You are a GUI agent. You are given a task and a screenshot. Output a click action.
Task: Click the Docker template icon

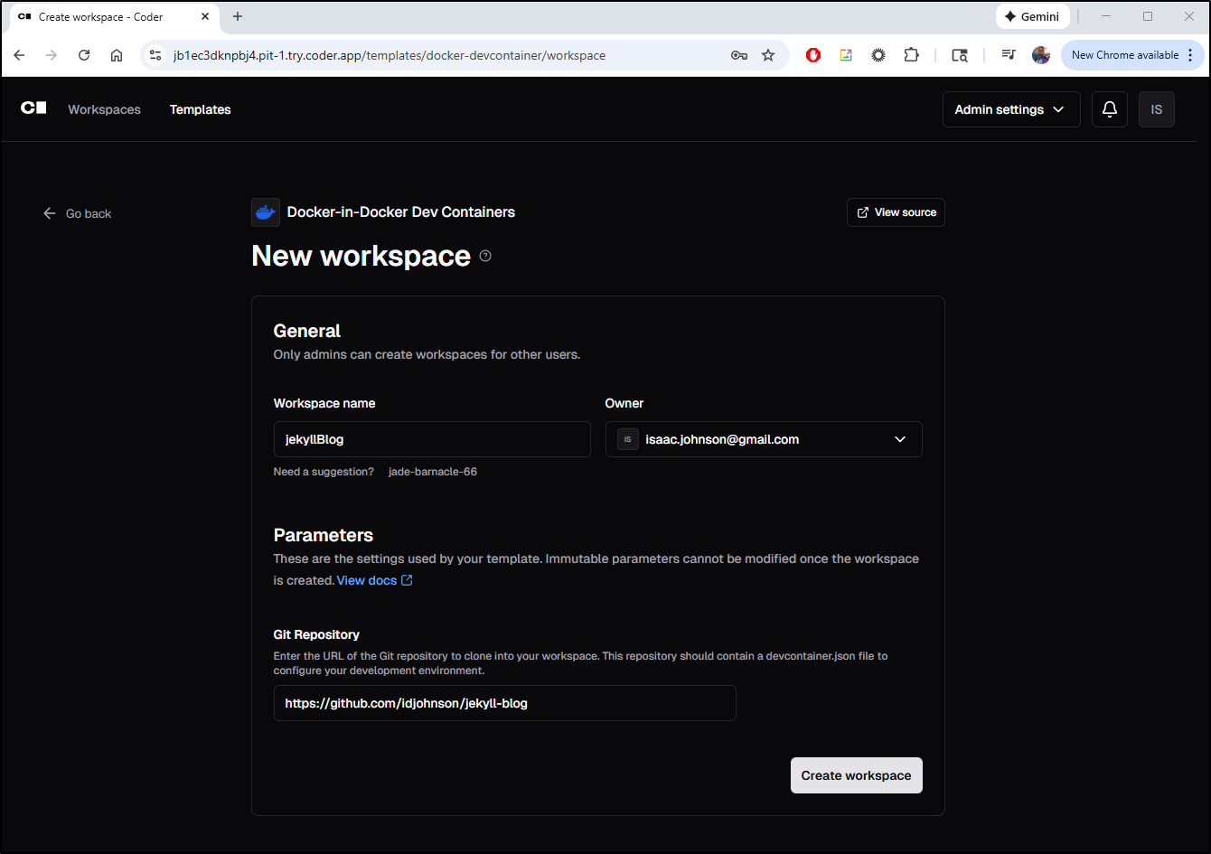tap(266, 212)
